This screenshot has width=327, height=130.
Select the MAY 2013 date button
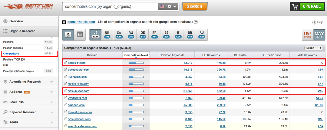[319, 35]
